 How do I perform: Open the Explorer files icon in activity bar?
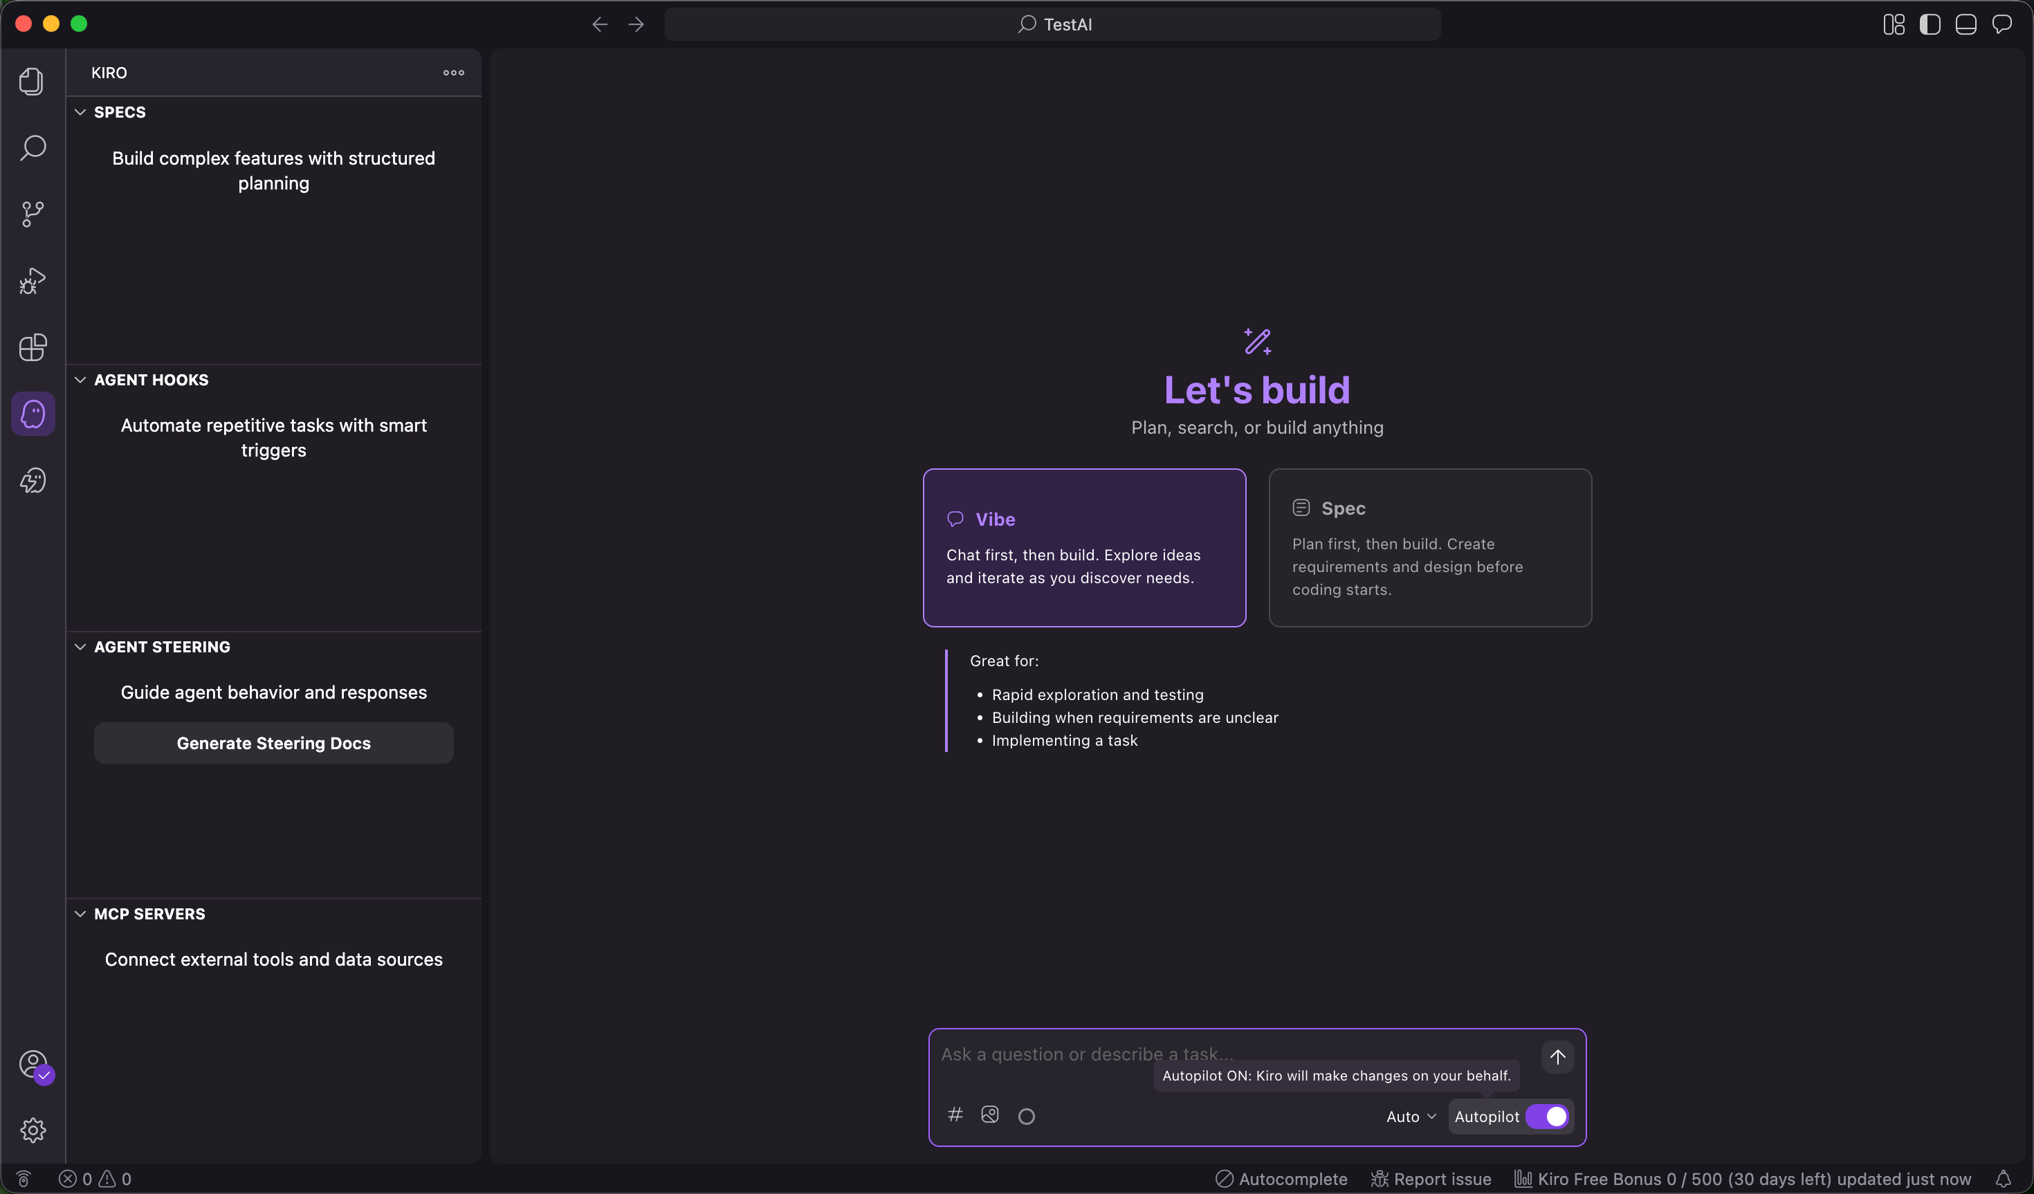(x=33, y=82)
